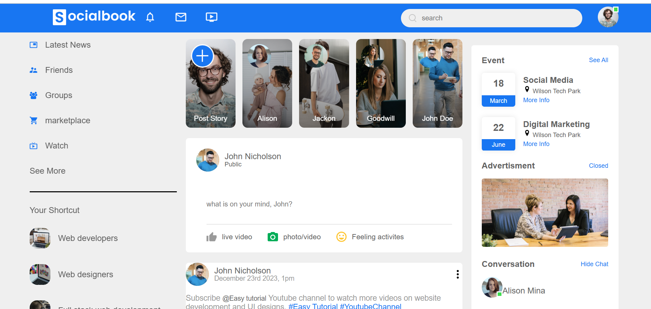Click the marketplace cart icon
651x309 pixels.
pos(33,120)
